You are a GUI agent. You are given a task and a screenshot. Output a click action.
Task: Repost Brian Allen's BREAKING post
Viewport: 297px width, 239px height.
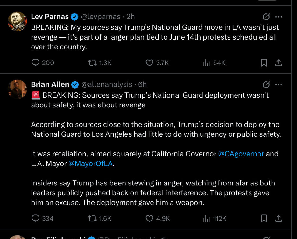click(92, 218)
